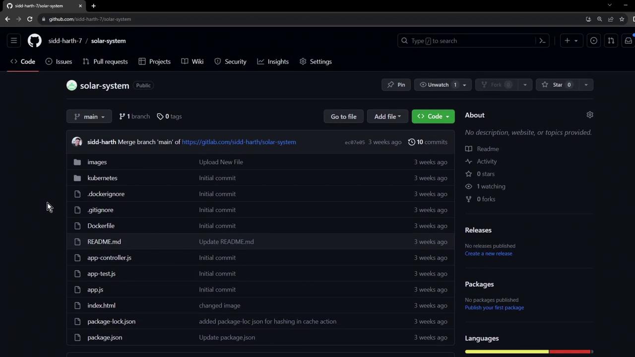
Task: Click the ec07e05 commit hash
Action: 355,142
